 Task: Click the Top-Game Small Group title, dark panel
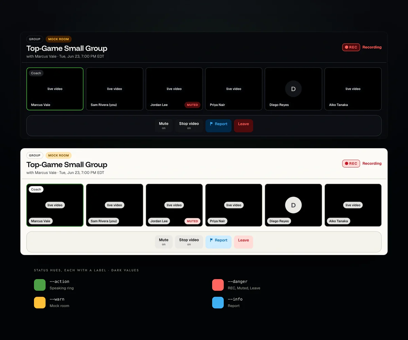67,48
